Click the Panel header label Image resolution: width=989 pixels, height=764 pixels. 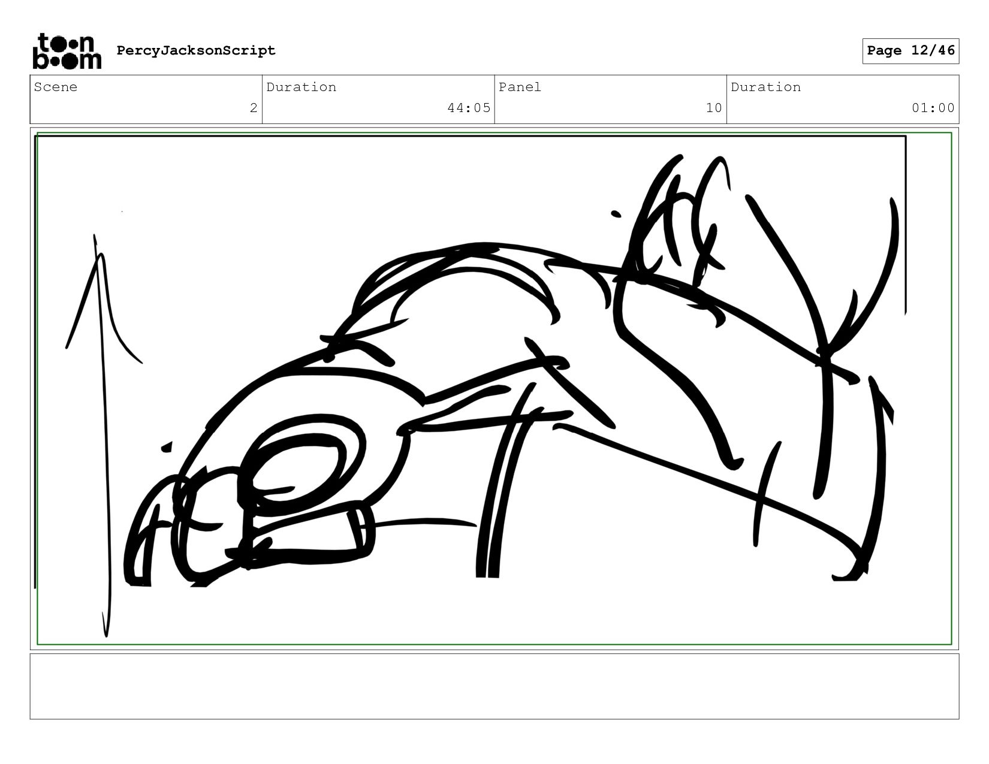520,87
